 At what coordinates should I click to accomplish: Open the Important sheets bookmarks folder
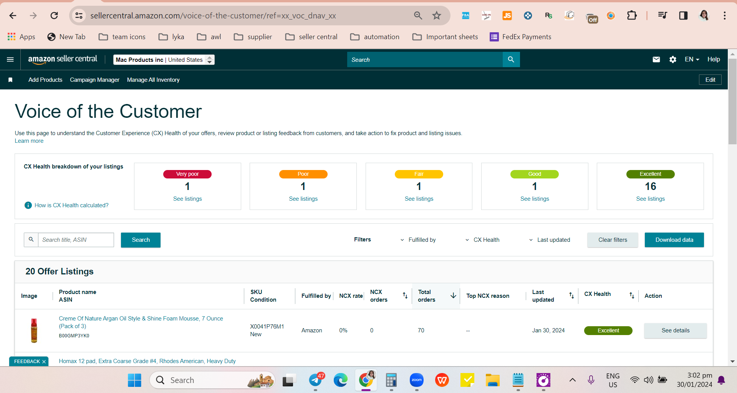[x=445, y=37]
